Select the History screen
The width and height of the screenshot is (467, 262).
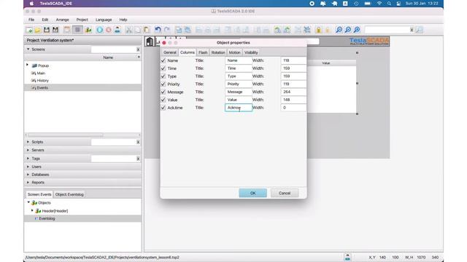[x=42, y=81]
